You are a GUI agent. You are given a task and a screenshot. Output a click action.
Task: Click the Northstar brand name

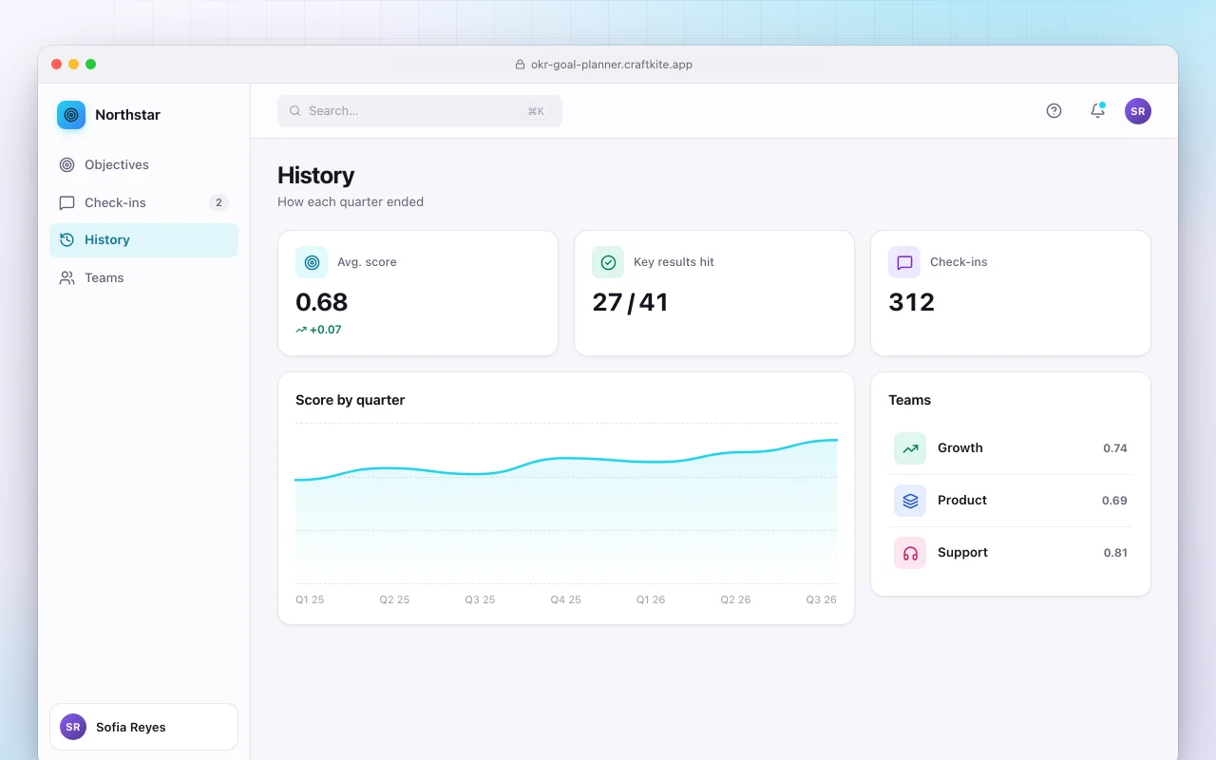point(127,115)
